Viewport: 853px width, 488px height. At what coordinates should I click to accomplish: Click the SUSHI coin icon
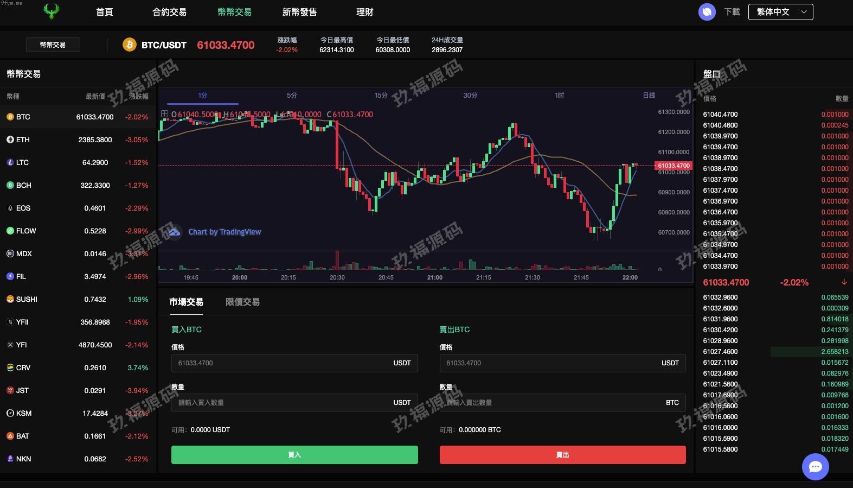[x=10, y=299]
